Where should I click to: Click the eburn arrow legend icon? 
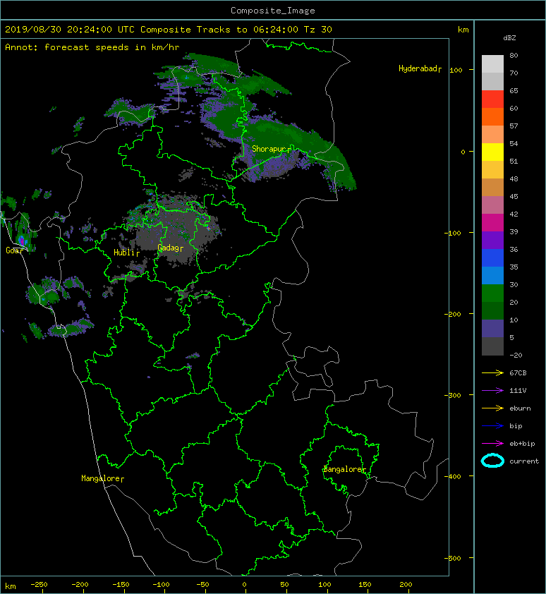[x=492, y=408]
